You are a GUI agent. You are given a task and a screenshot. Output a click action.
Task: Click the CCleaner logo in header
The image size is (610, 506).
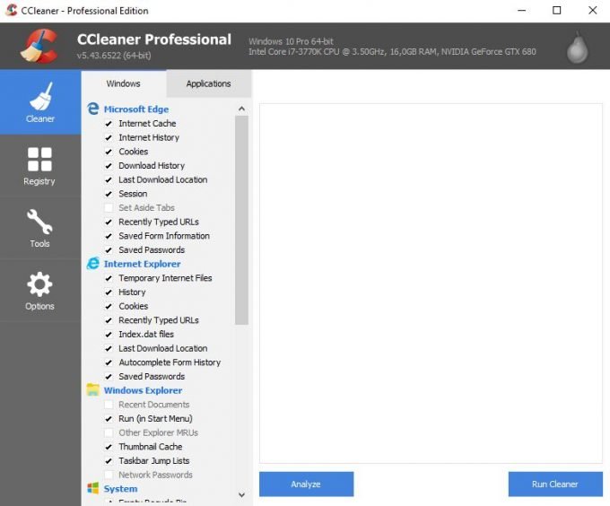tap(39, 46)
